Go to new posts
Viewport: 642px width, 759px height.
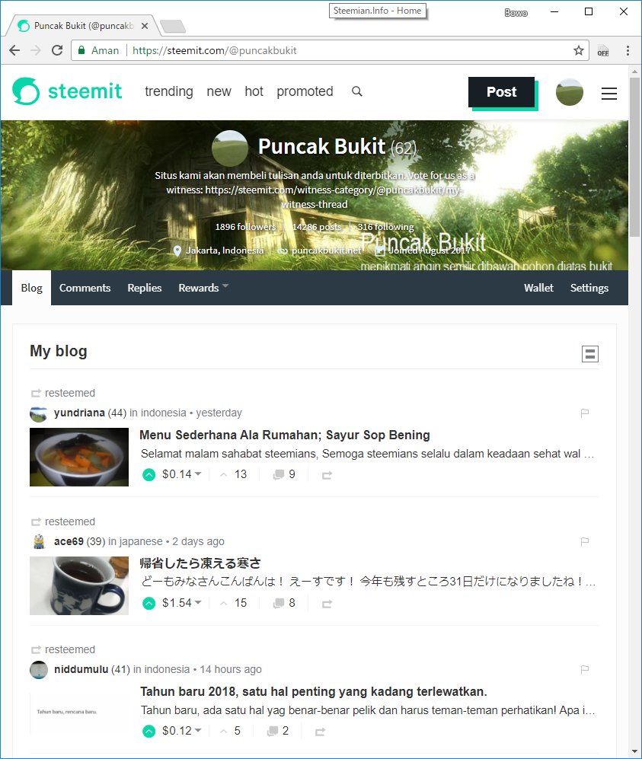coord(219,91)
